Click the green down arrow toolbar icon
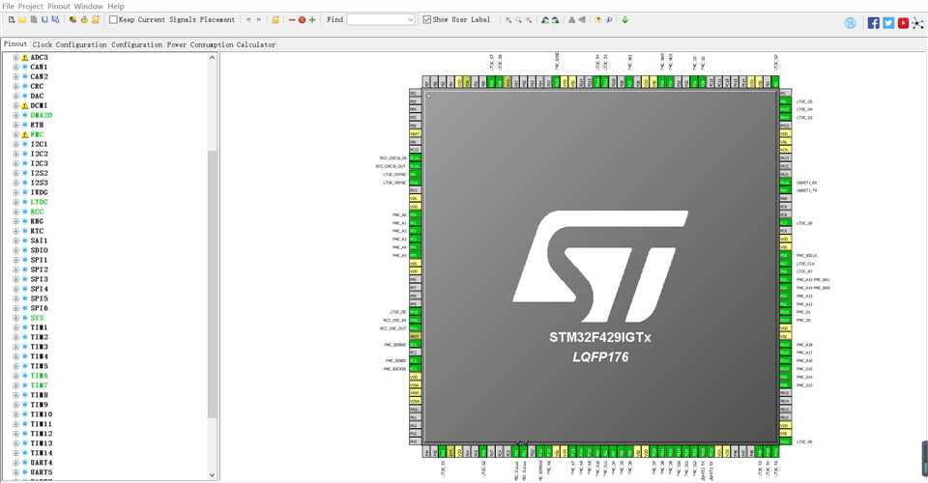 click(x=624, y=19)
